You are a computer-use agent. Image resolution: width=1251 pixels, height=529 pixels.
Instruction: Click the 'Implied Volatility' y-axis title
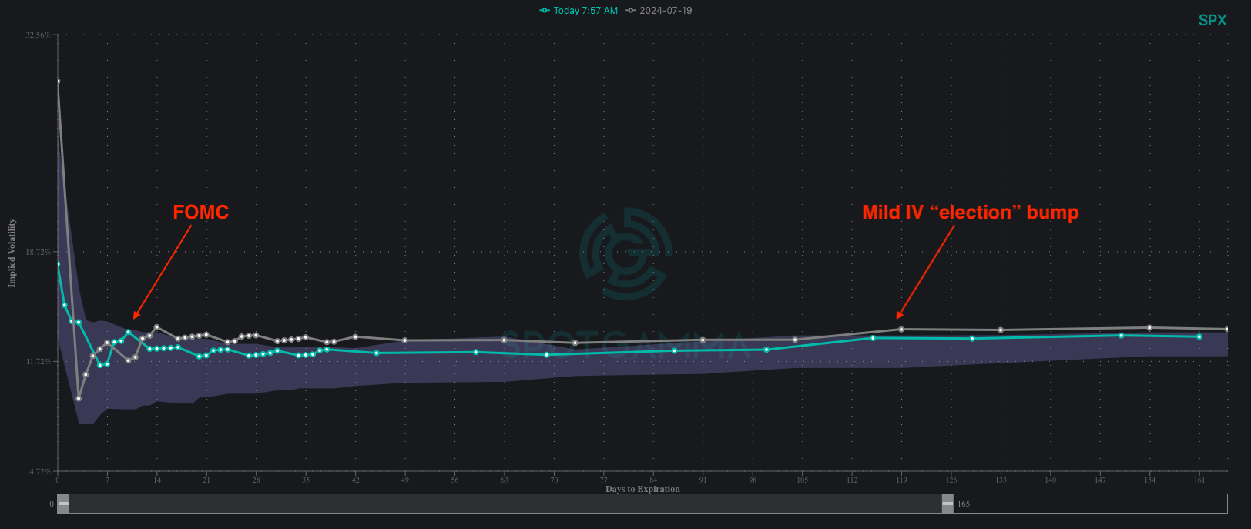(x=12, y=253)
